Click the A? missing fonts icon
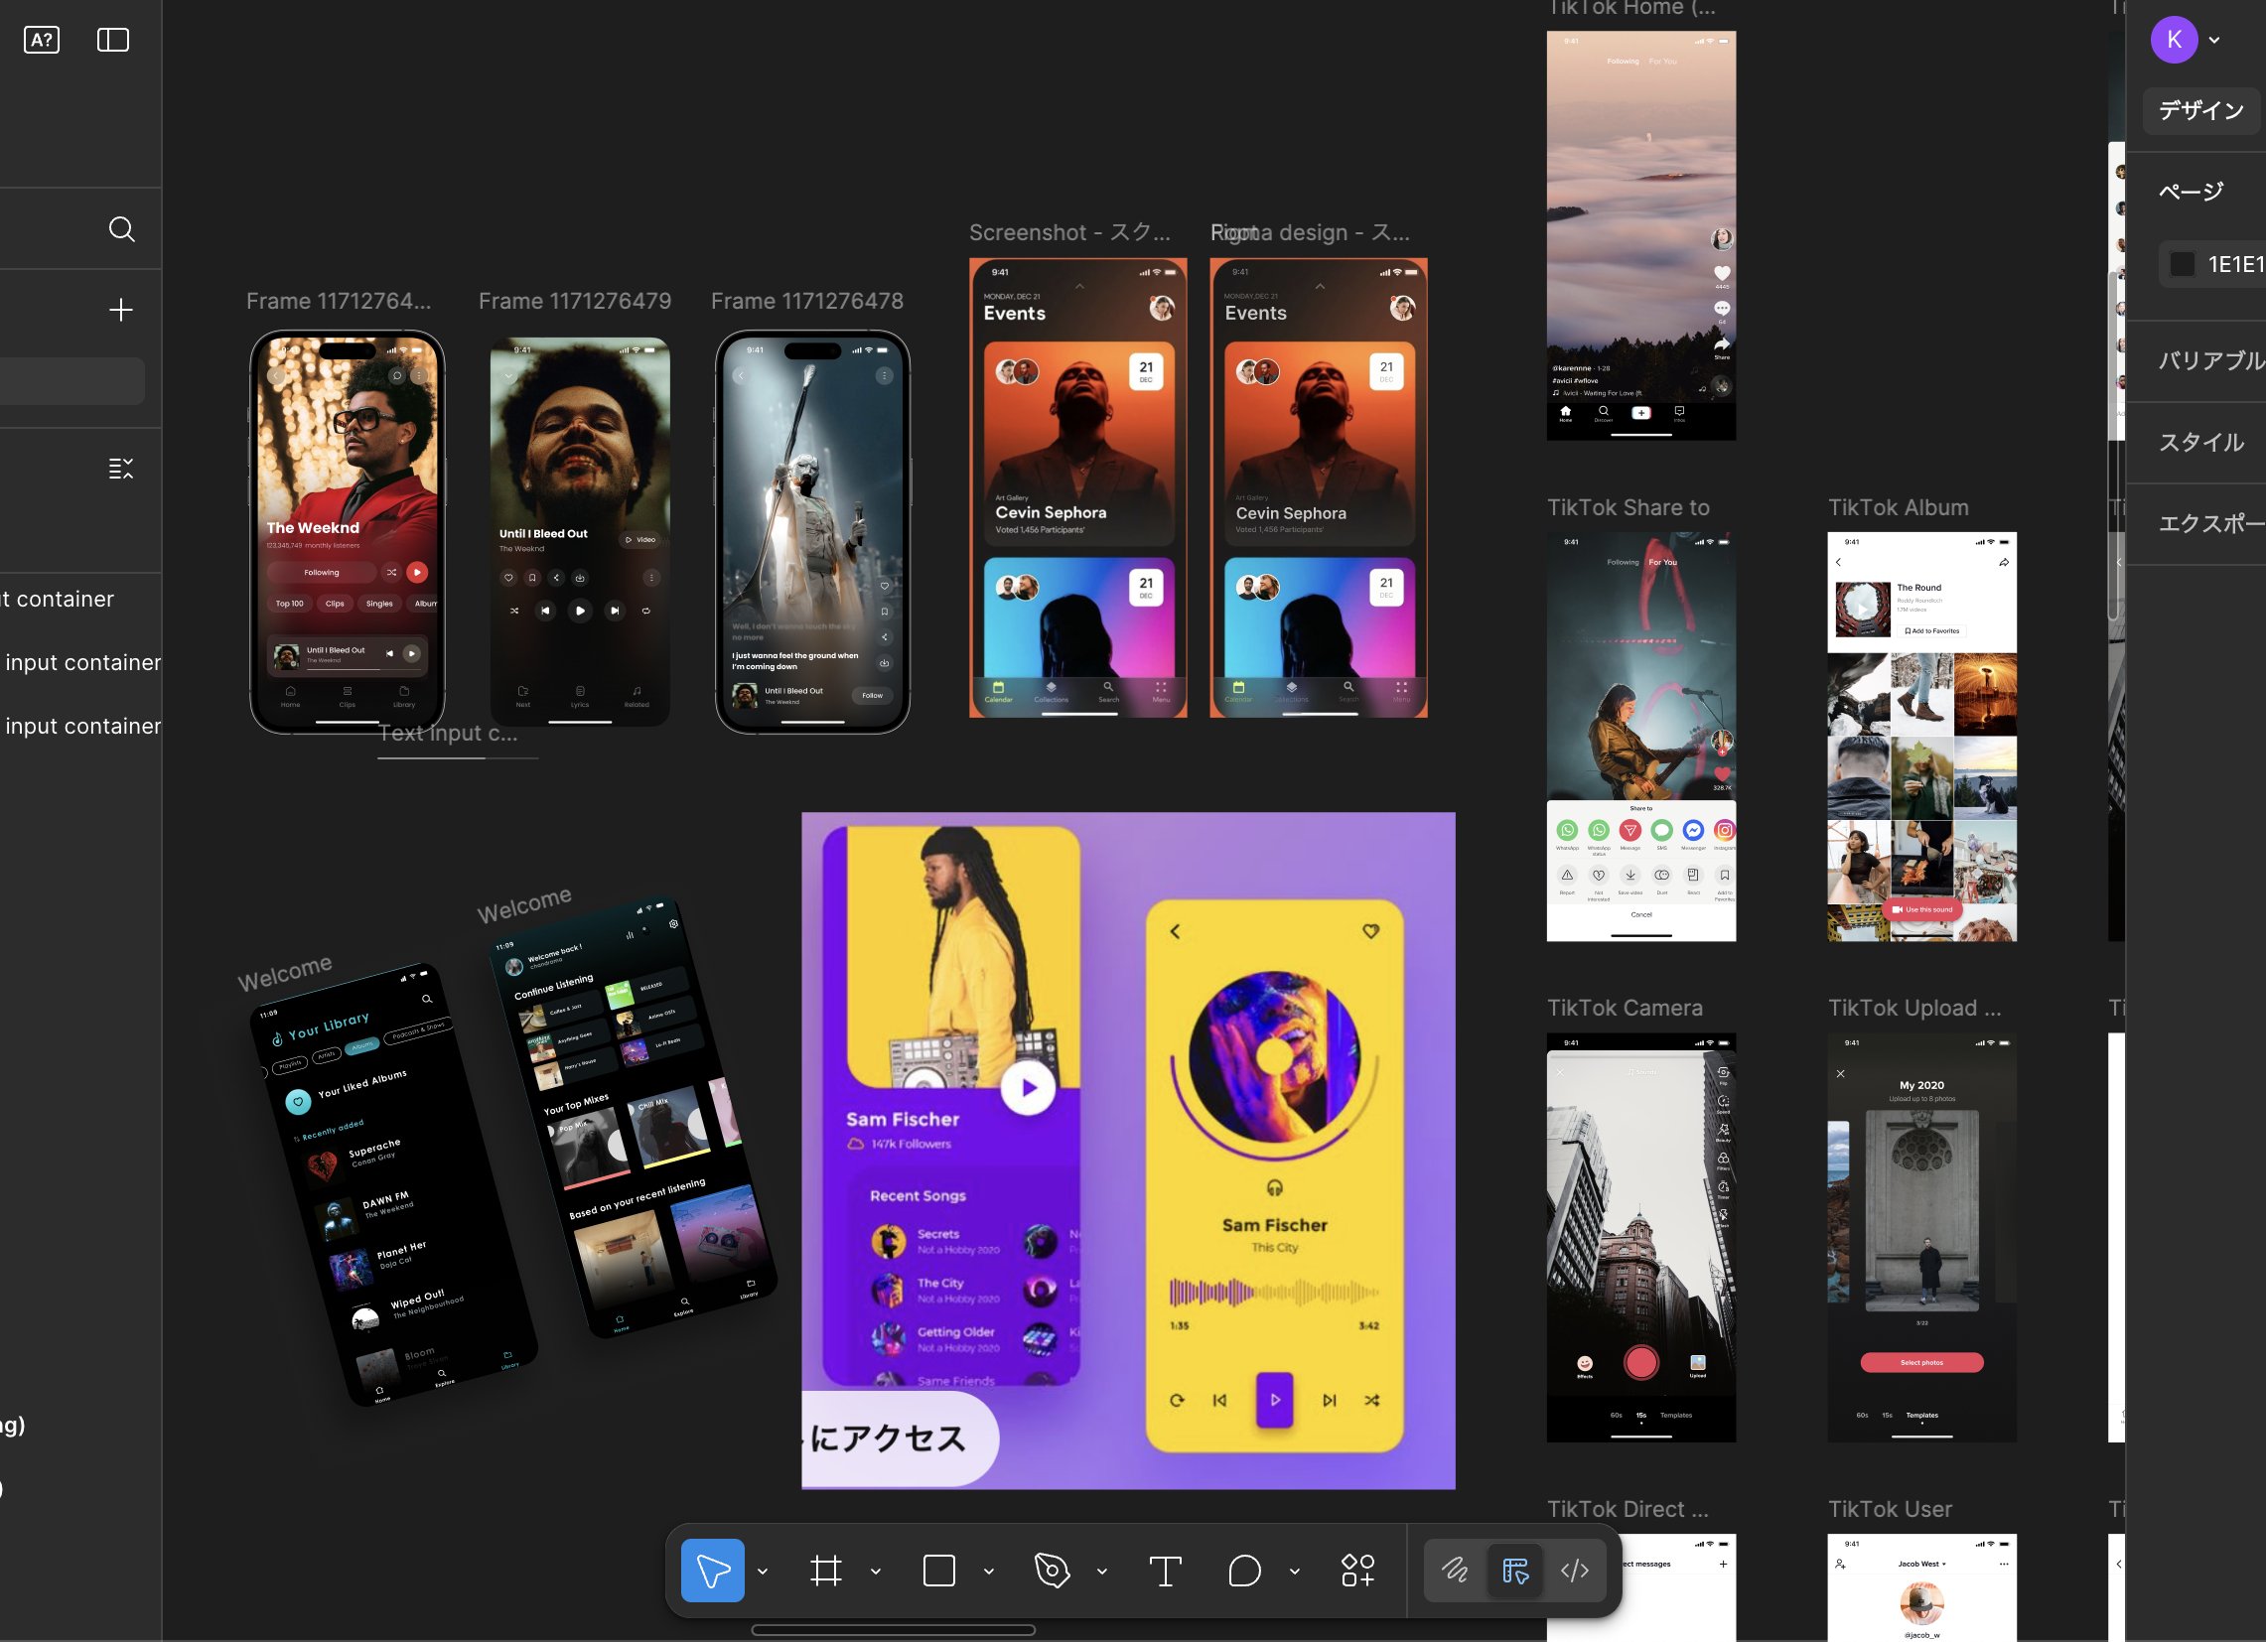Image resolution: width=2266 pixels, height=1642 pixels. click(x=41, y=40)
